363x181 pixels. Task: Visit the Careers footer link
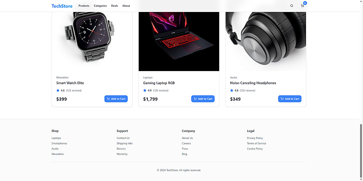tap(186, 144)
